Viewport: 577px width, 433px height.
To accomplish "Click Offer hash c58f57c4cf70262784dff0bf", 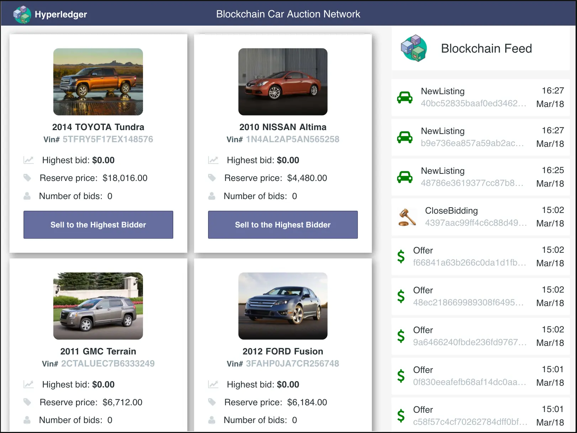I will point(470,422).
